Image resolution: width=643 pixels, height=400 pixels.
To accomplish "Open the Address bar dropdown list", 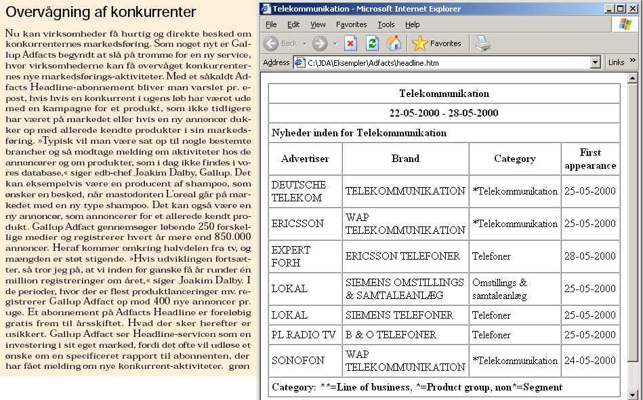I will pos(596,63).
